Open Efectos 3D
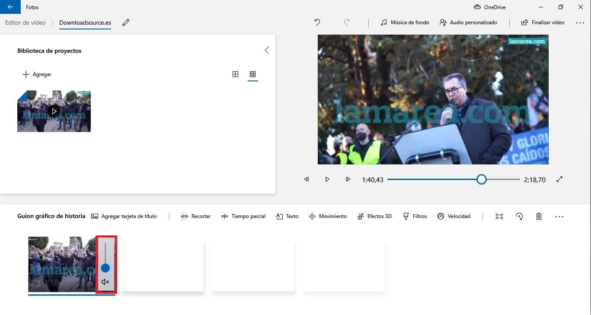Viewport: 591px width, 315px height. 374,216
